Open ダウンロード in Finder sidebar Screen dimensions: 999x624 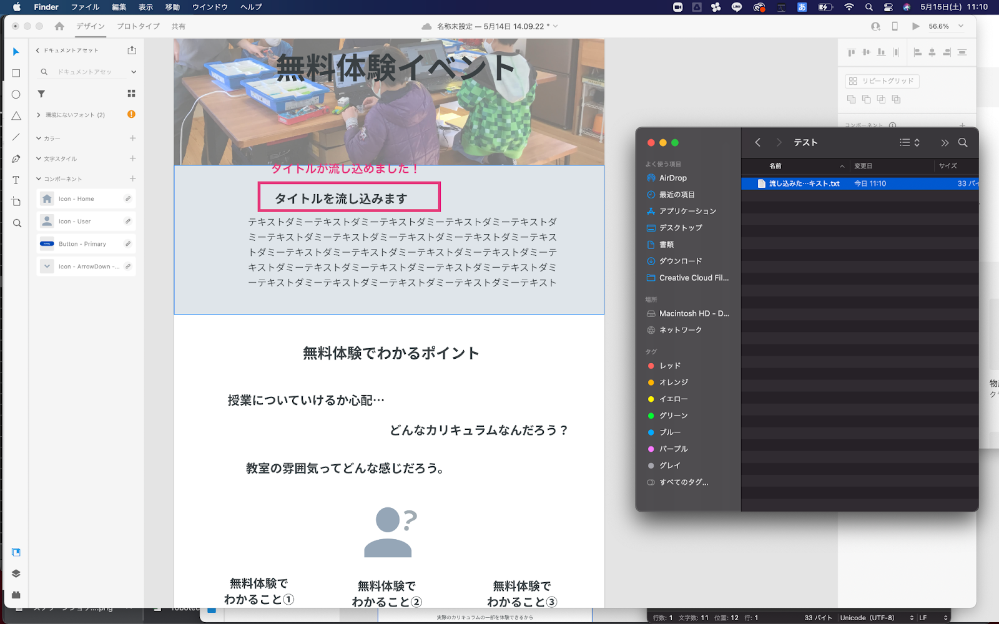[x=681, y=261]
